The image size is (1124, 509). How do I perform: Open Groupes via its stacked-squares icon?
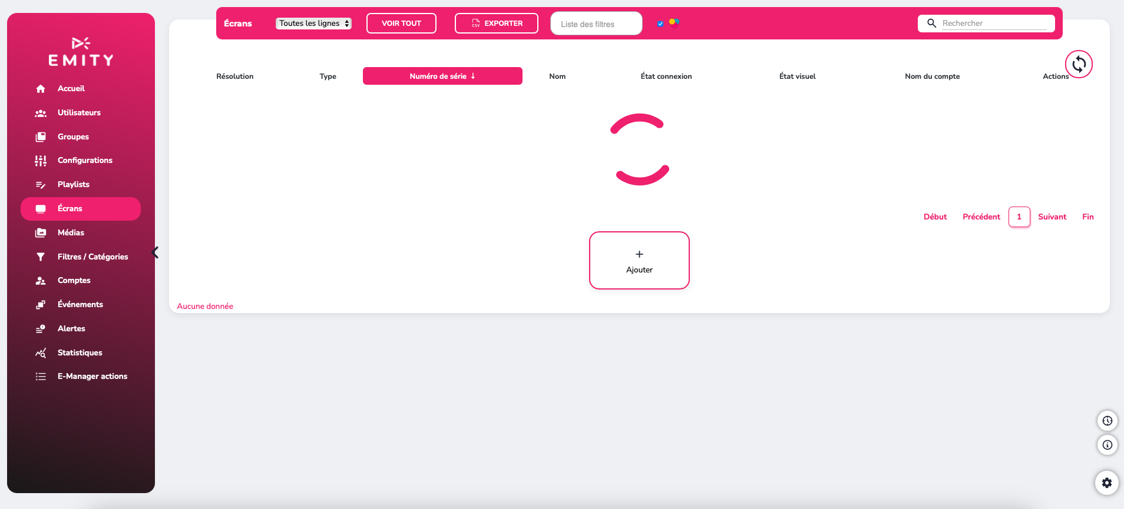[41, 137]
